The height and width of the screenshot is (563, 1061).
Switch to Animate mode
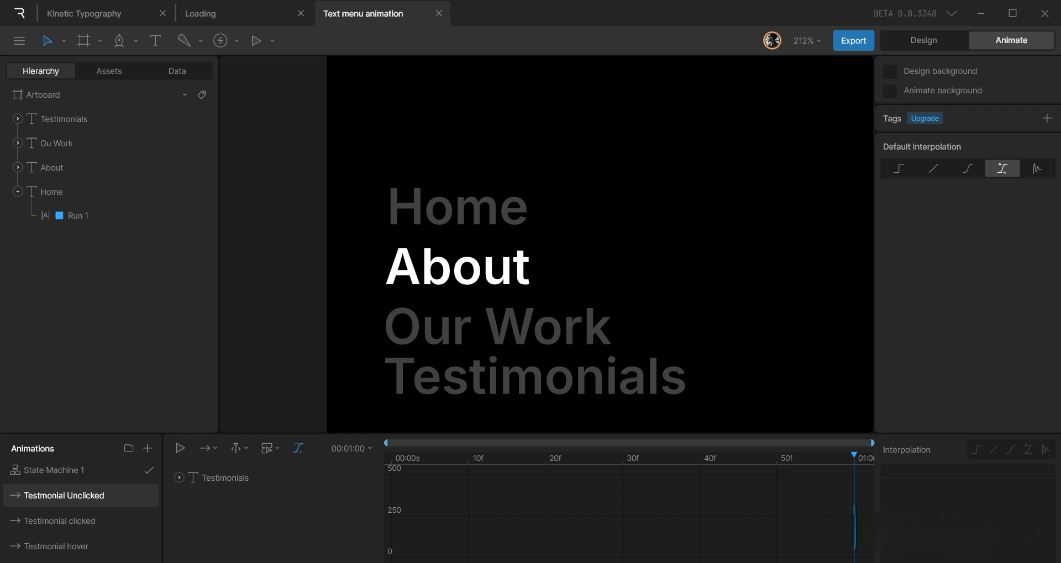pyautogui.click(x=1011, y=40)
